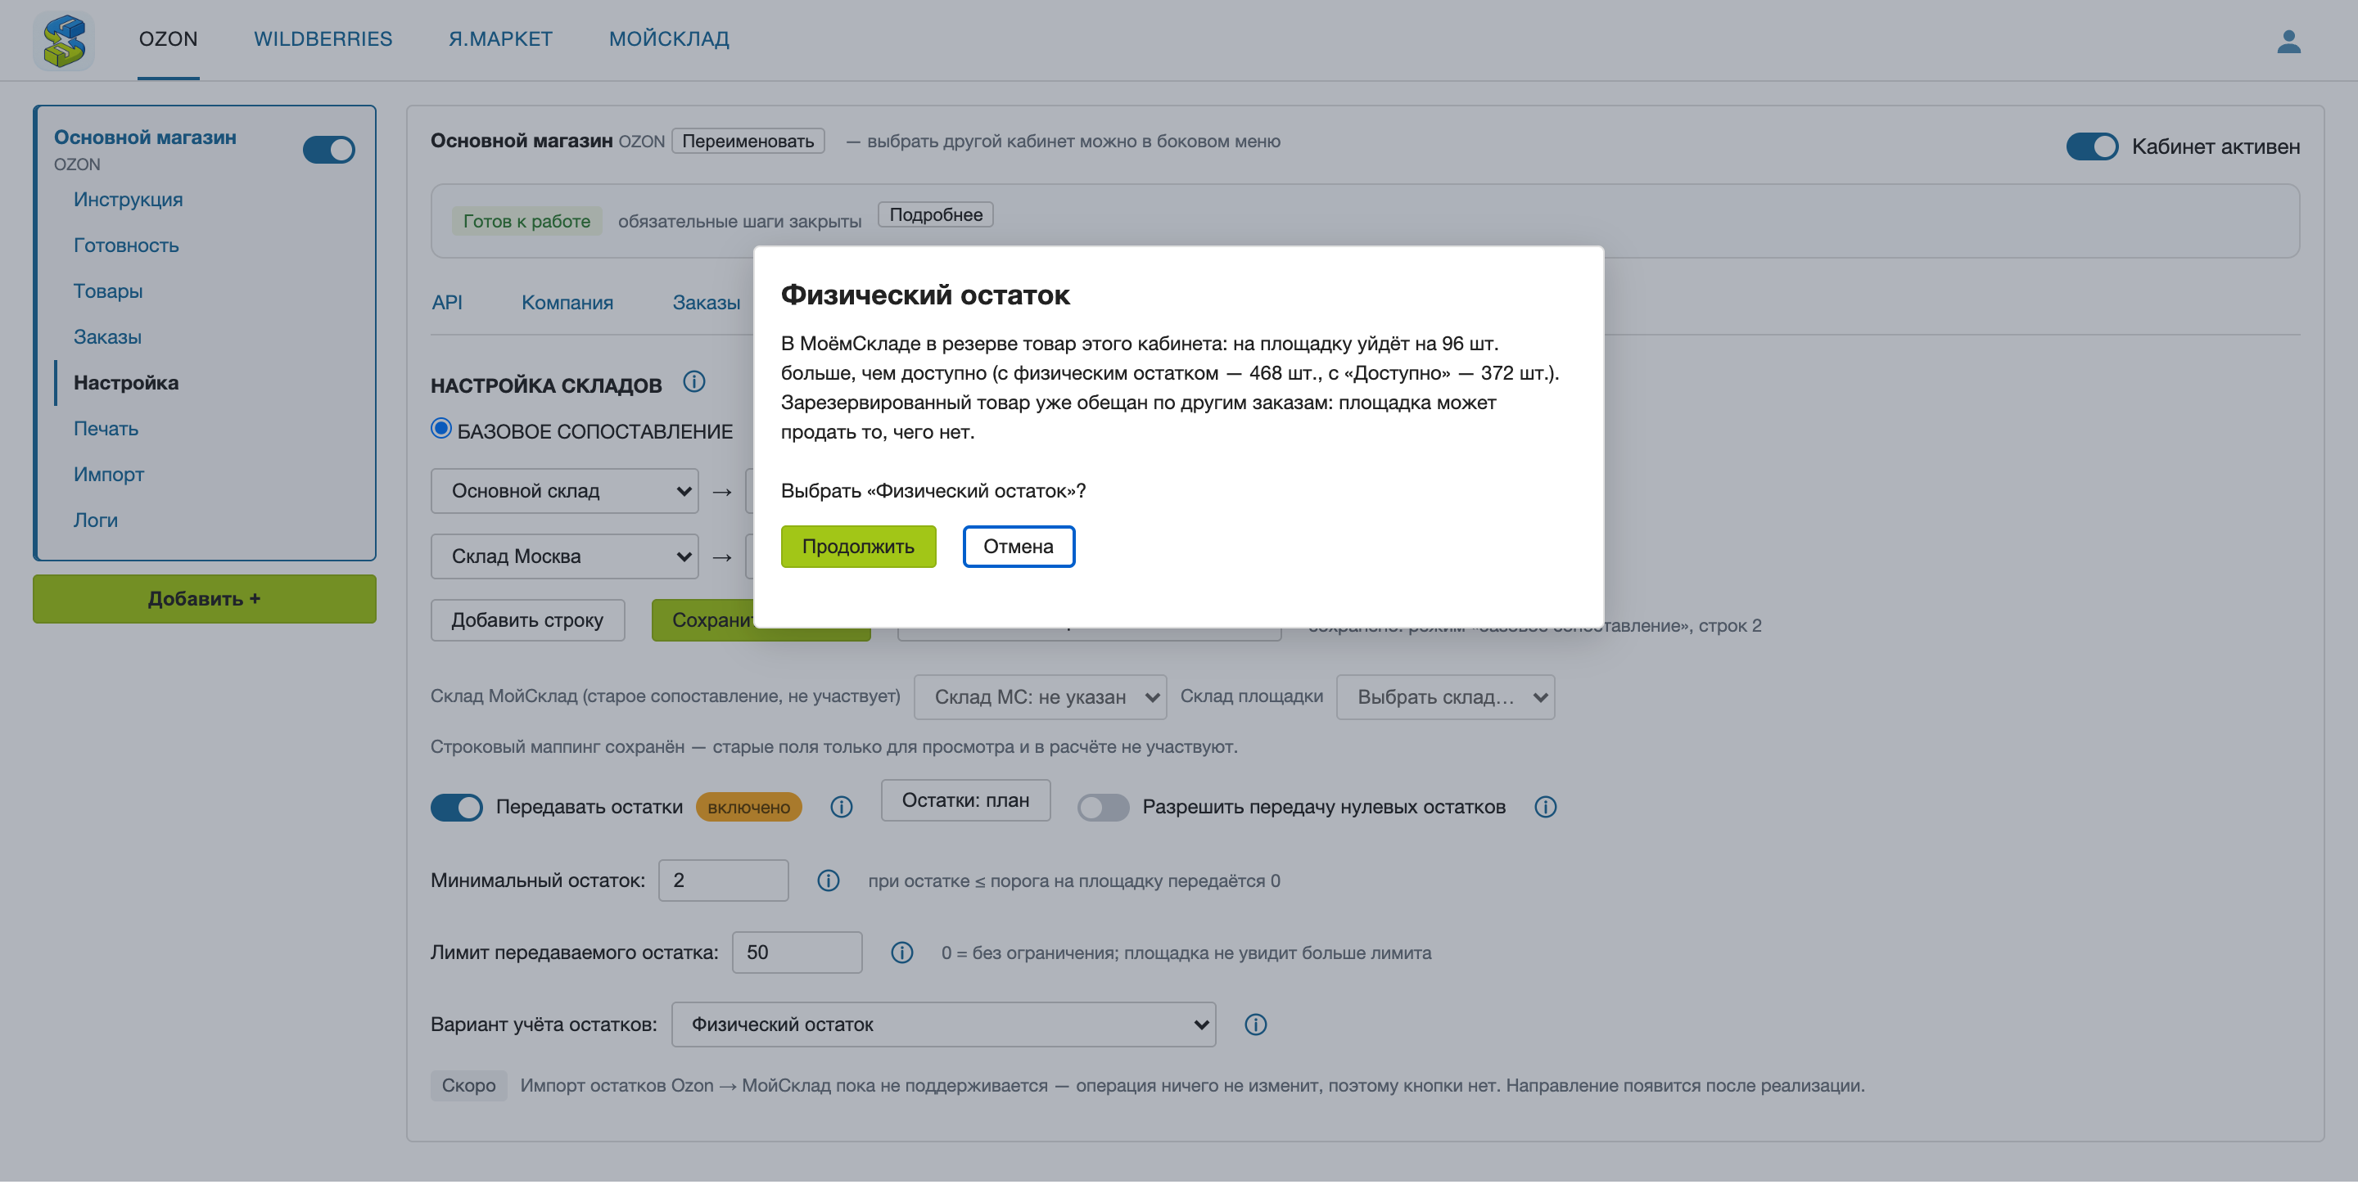This screenshot has height=1198, width=2358.
Task: Focus the Минимальный остаток input field
Action: coord(723,880)
